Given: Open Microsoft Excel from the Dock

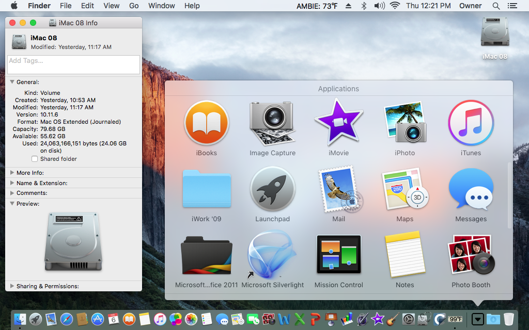Looking at the screenshot, I should point(300,319).
